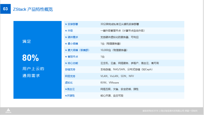Click the value '10,000台（物理服务器）'
Viewport: 204px width, 115px height.
point(114,50)
